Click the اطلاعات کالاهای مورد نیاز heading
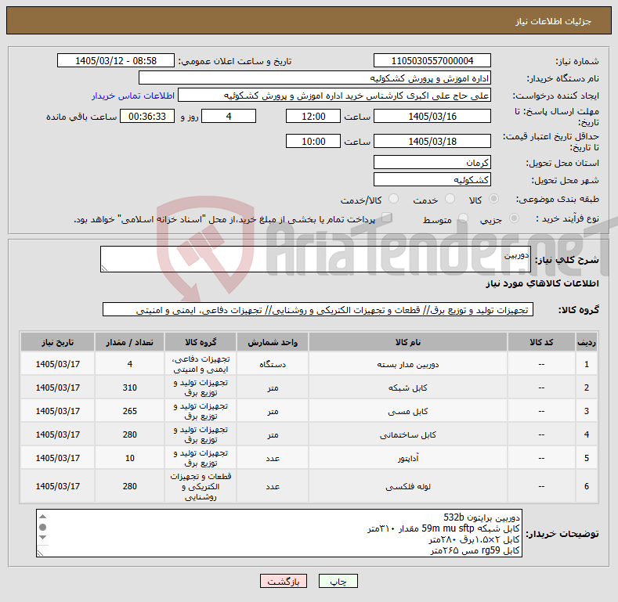 tap(542, 283)
